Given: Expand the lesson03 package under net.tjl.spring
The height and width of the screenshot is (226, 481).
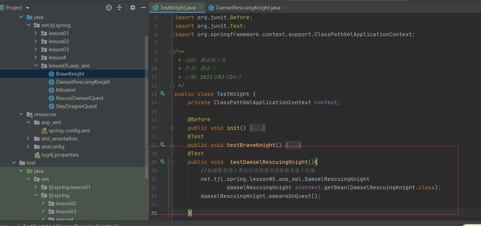Looking at the screenshot, I should (x=35, y=49).
